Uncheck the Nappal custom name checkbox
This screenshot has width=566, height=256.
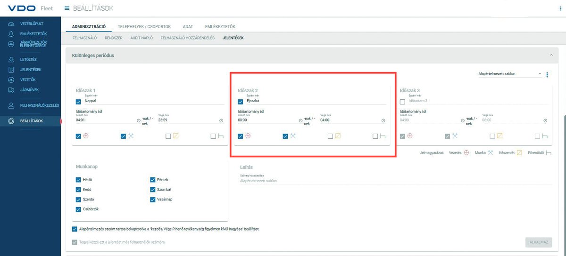point(78,102)
